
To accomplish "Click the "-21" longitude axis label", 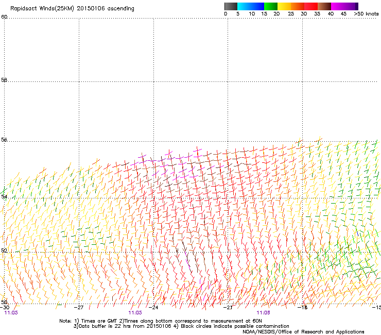I will click(228, 308).
